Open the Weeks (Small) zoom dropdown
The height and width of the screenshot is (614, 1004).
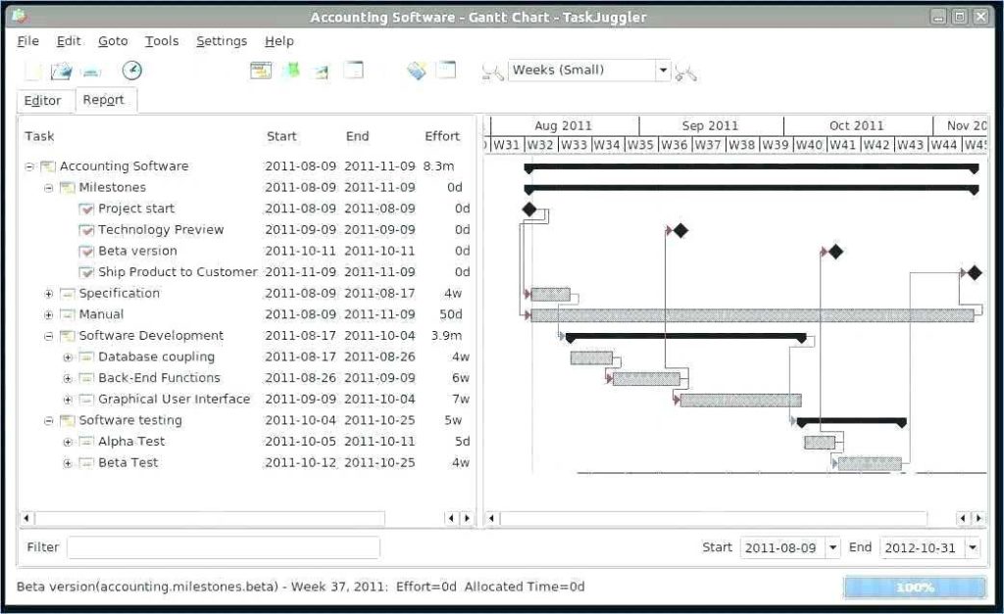click(664, 71)
